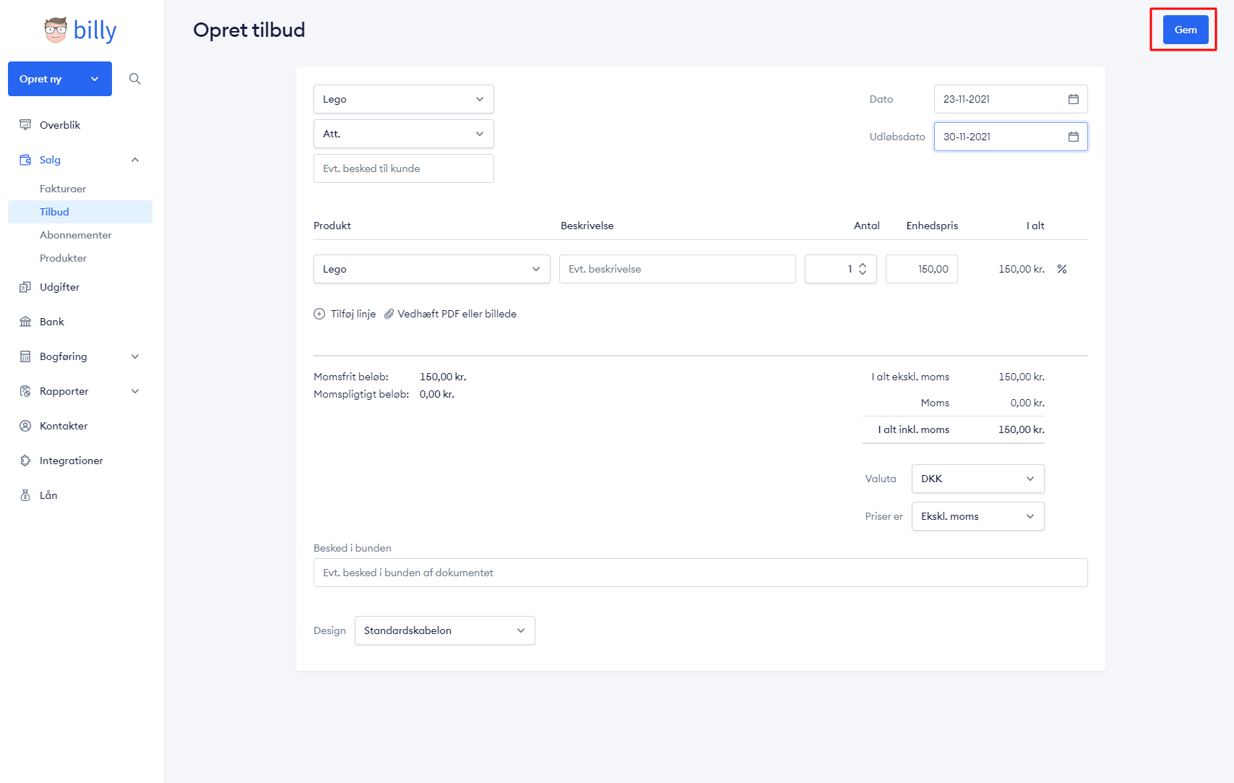Click the Lån money bag icon

(25, 495)
